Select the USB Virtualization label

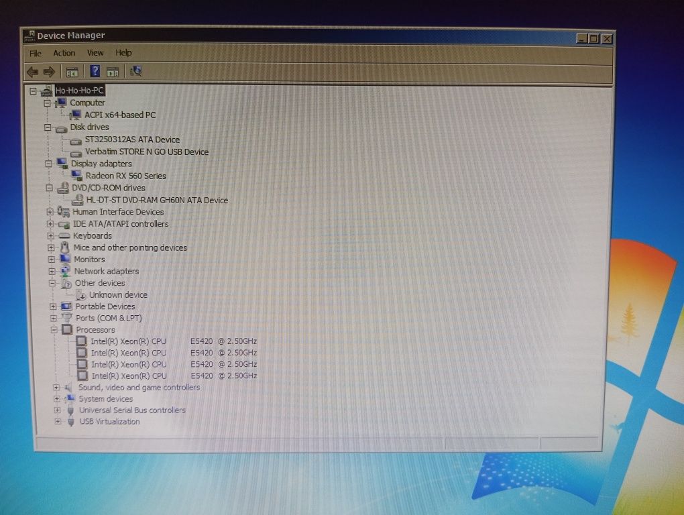click(109, 421)
